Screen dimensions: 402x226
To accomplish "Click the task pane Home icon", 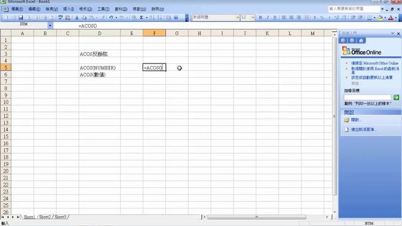I will pyautogui.click(x=361, y=40).
